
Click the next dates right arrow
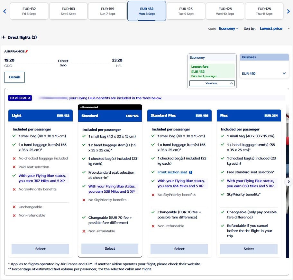[x=288, y=12]
